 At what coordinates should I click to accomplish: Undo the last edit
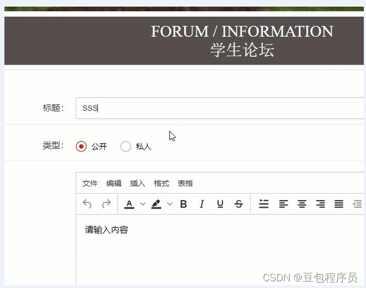pyautogui.click(x=87, y=204)
